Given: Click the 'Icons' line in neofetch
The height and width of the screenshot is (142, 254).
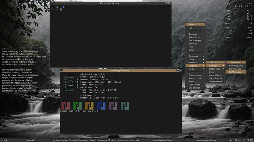Looking at the screenshot, I should pos(93,93).
